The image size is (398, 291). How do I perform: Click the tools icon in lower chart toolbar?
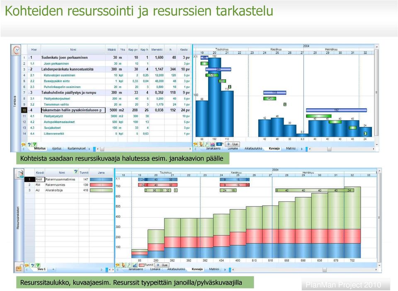pos(129,265)
